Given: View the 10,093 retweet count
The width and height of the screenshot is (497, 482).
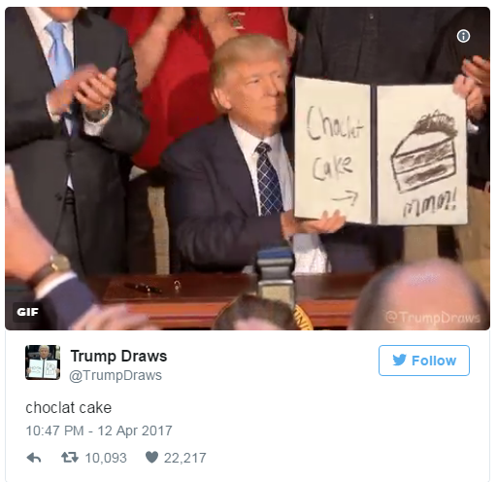Looking at the screenshot, I should click(x=106, y=458).
